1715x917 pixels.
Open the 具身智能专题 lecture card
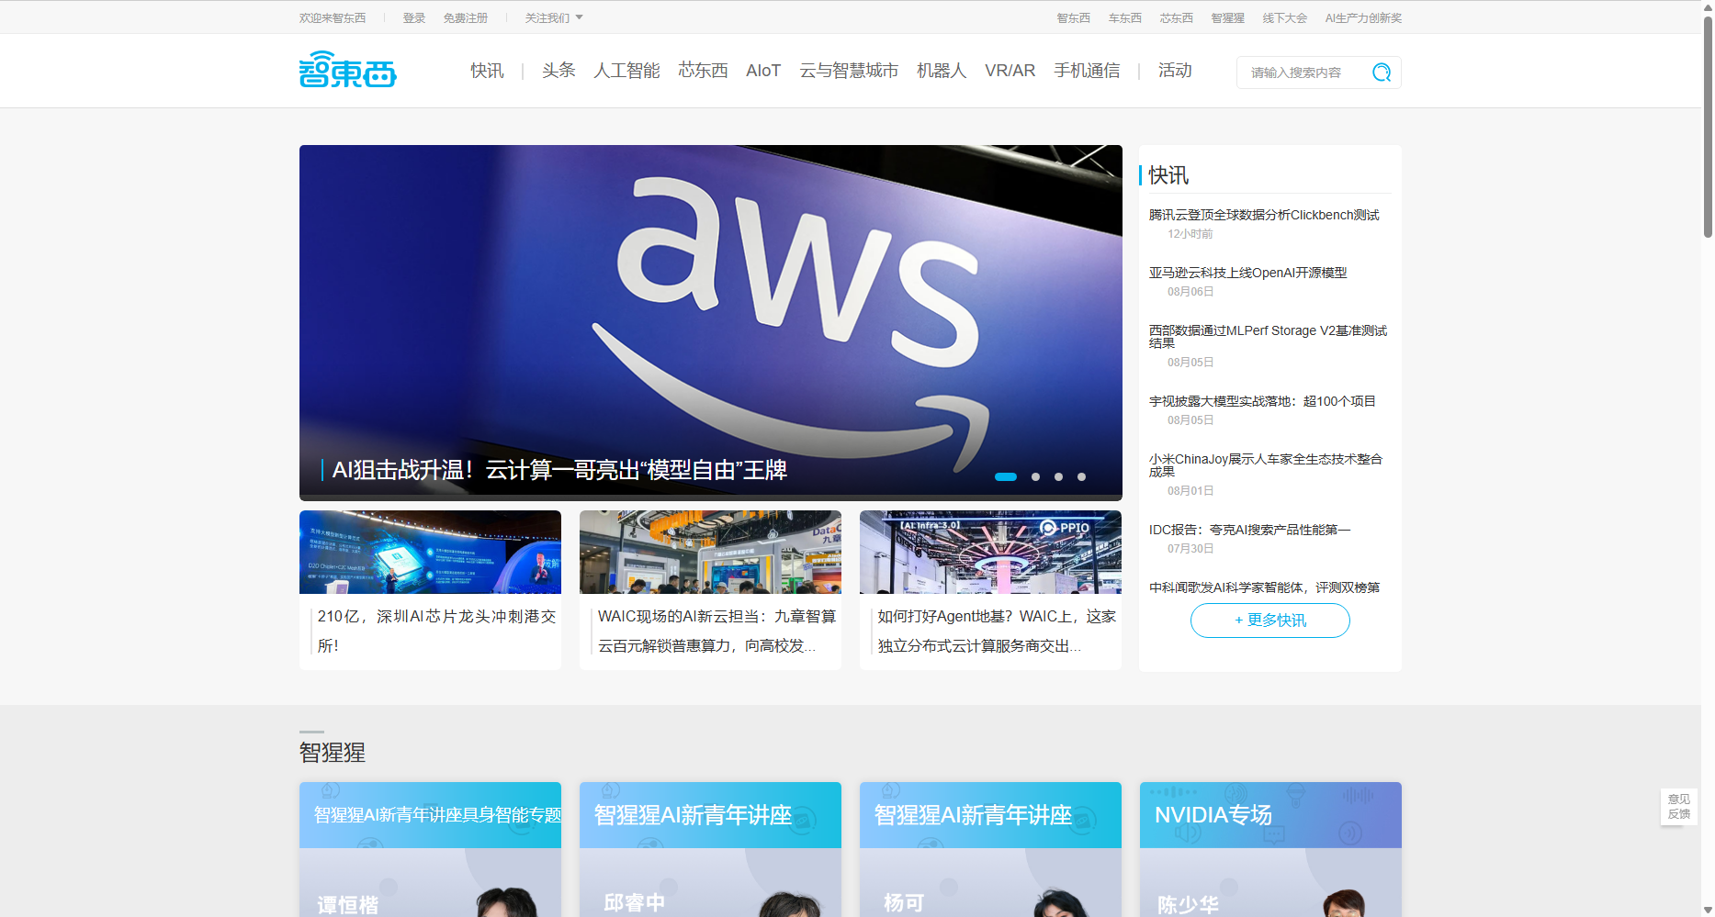430,849
